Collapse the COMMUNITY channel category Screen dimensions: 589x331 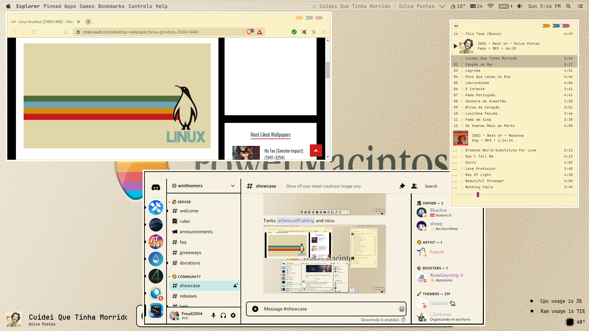point(189,277)
